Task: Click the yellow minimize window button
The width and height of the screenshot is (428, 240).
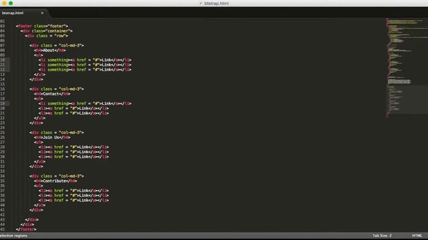Action: click(x=5, y=3)
